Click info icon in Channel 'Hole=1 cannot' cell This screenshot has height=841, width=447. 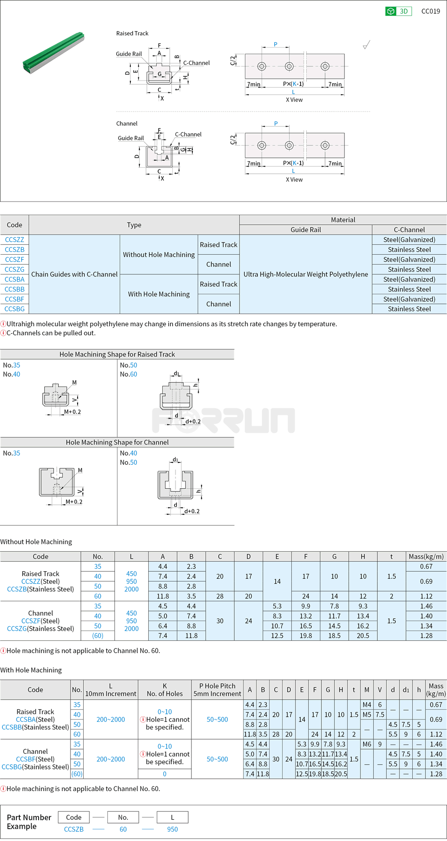tap(143, 754)
